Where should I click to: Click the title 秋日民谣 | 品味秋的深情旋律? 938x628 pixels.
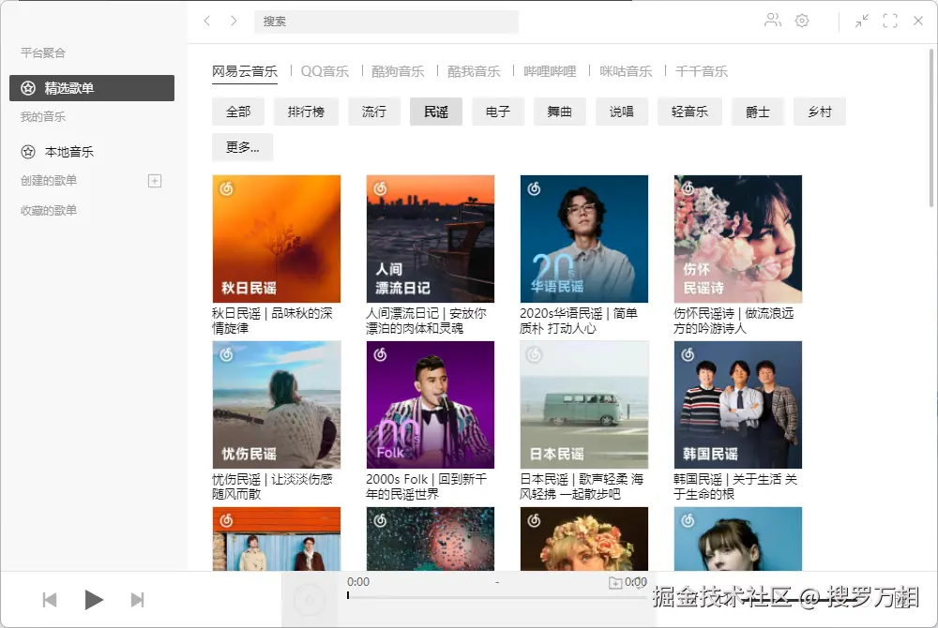(272, 321)
